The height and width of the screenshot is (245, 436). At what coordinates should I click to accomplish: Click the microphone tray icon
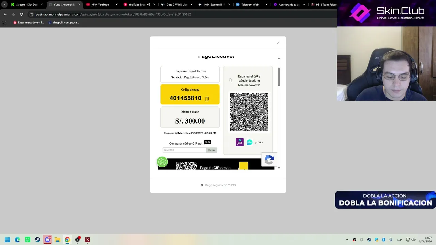click(x=391, y=240)
